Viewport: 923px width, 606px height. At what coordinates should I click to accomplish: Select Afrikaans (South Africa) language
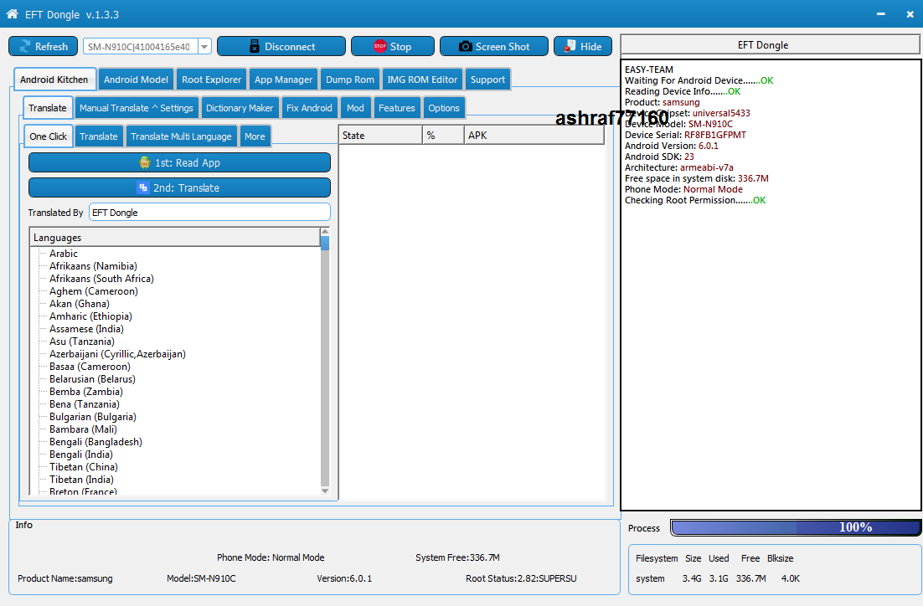(101, 278)
